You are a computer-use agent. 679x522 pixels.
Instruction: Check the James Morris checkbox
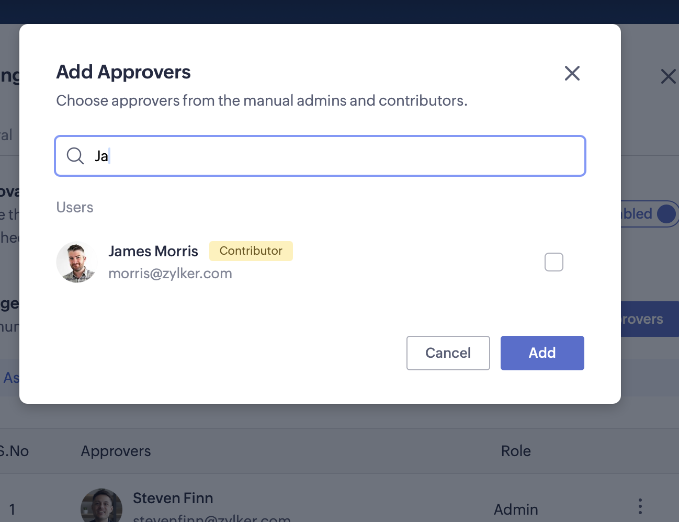click(x=553, y=262)
